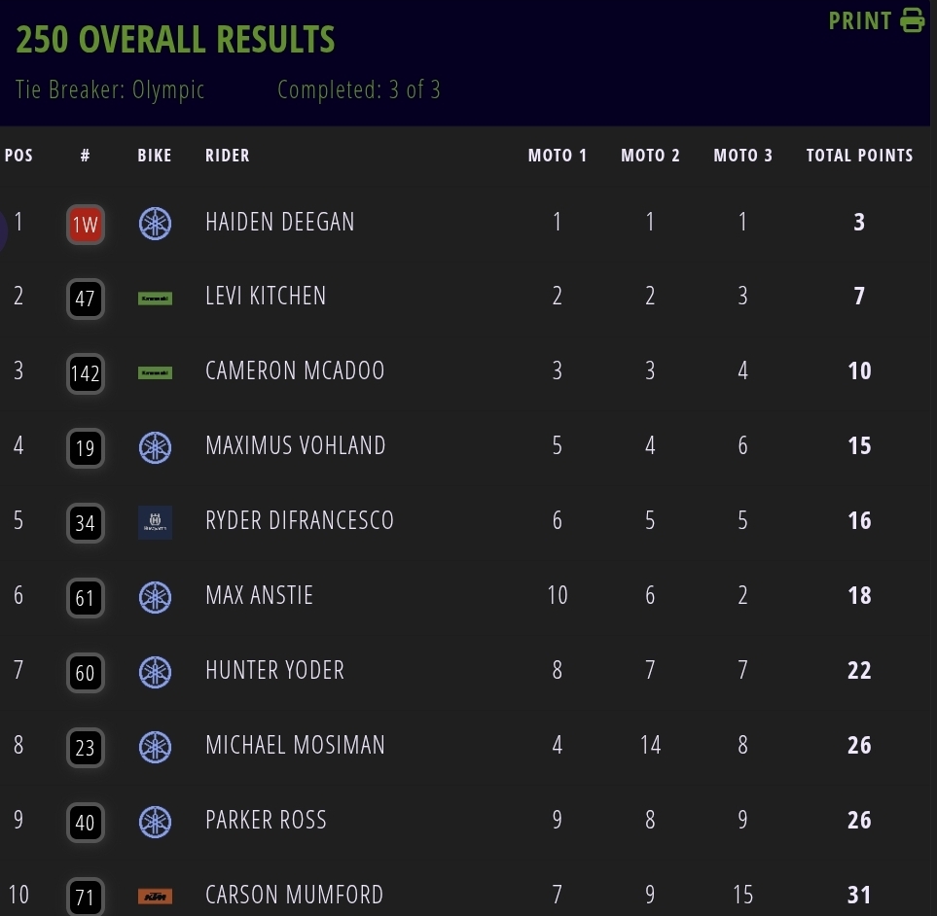Open rider Maximus Vohland's name link
937x916 pixels.
pyautogui.click(x=296, y=446)
